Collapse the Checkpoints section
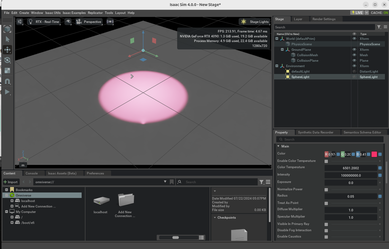Image resolution: width=389 pixels, height=249 pixels. click(x=215, y=218)
